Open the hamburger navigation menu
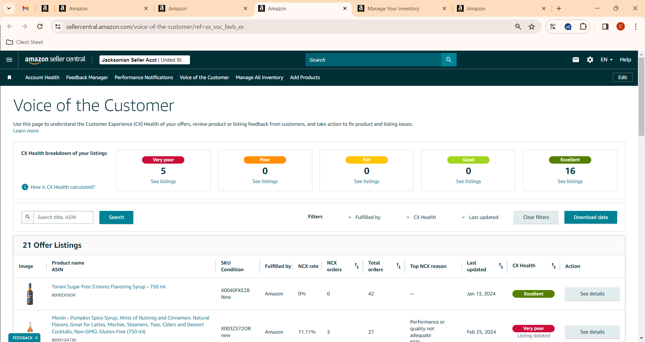The width and height of the screenshot is (645, 342). point(9,60)
